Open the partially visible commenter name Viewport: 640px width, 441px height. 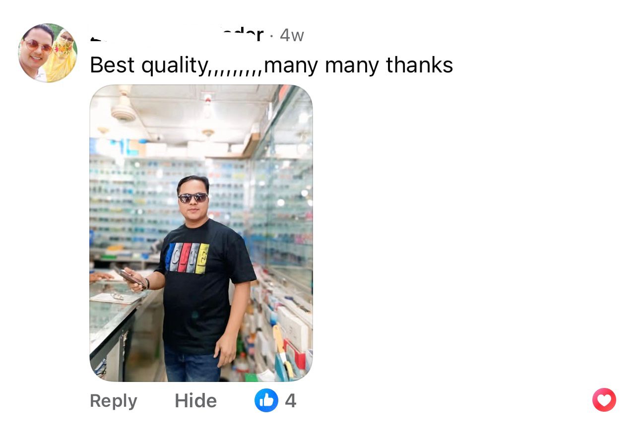coord(177,35)
